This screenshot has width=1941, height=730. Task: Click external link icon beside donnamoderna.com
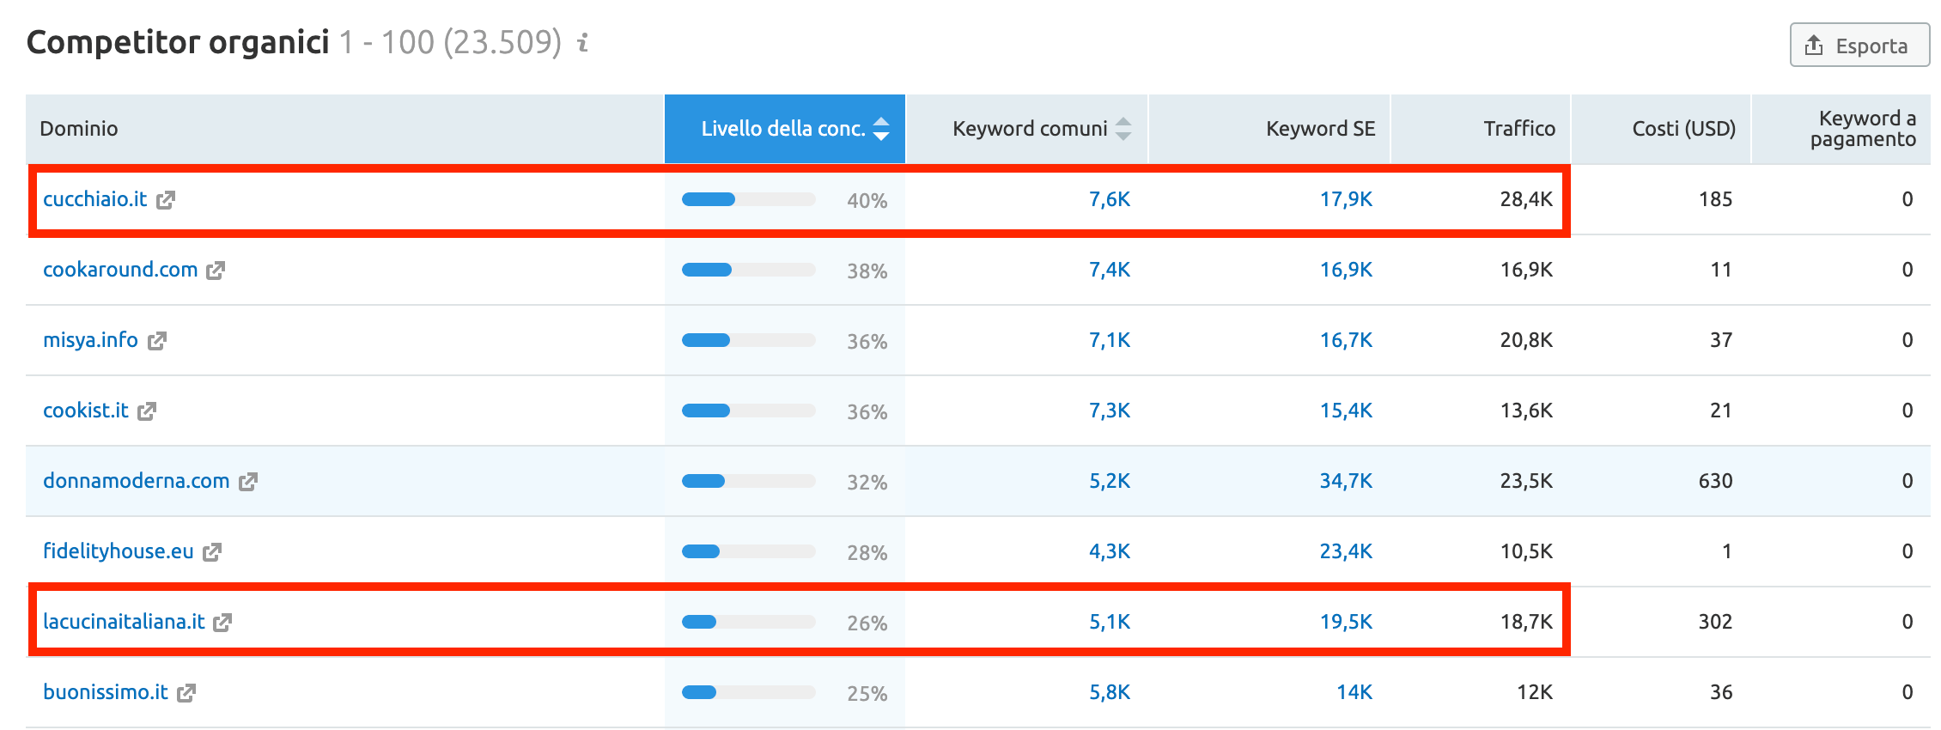[248, 482]
